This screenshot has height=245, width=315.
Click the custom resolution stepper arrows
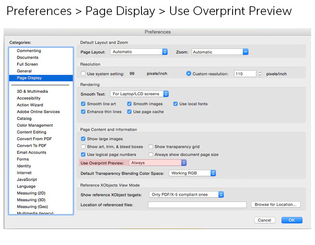click(260, 74)
